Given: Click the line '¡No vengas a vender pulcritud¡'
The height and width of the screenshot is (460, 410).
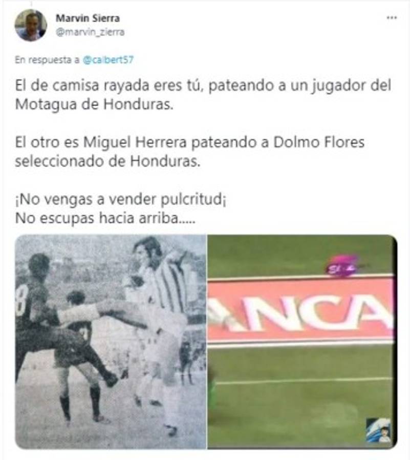Looking at the screenshot, I should [x=120, y=199].
